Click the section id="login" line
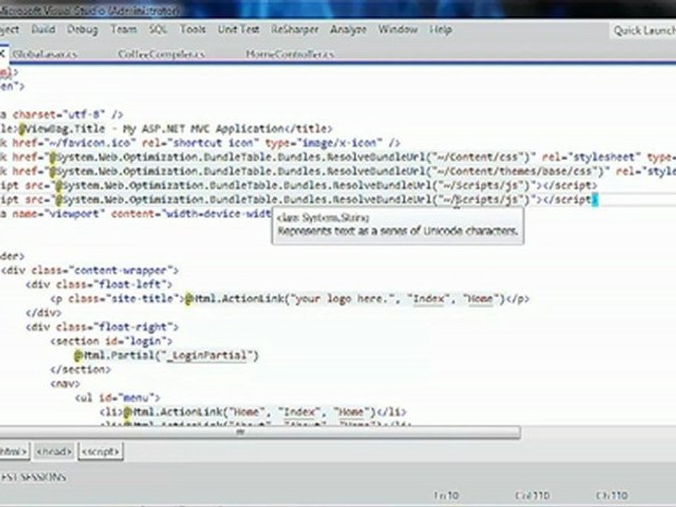The height and width of the screenshot is (507, 676). pos(112,341)
